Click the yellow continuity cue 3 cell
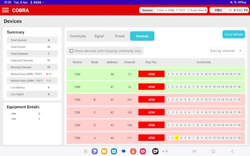The width and height of the screenshot is (250, 156). 177,138
